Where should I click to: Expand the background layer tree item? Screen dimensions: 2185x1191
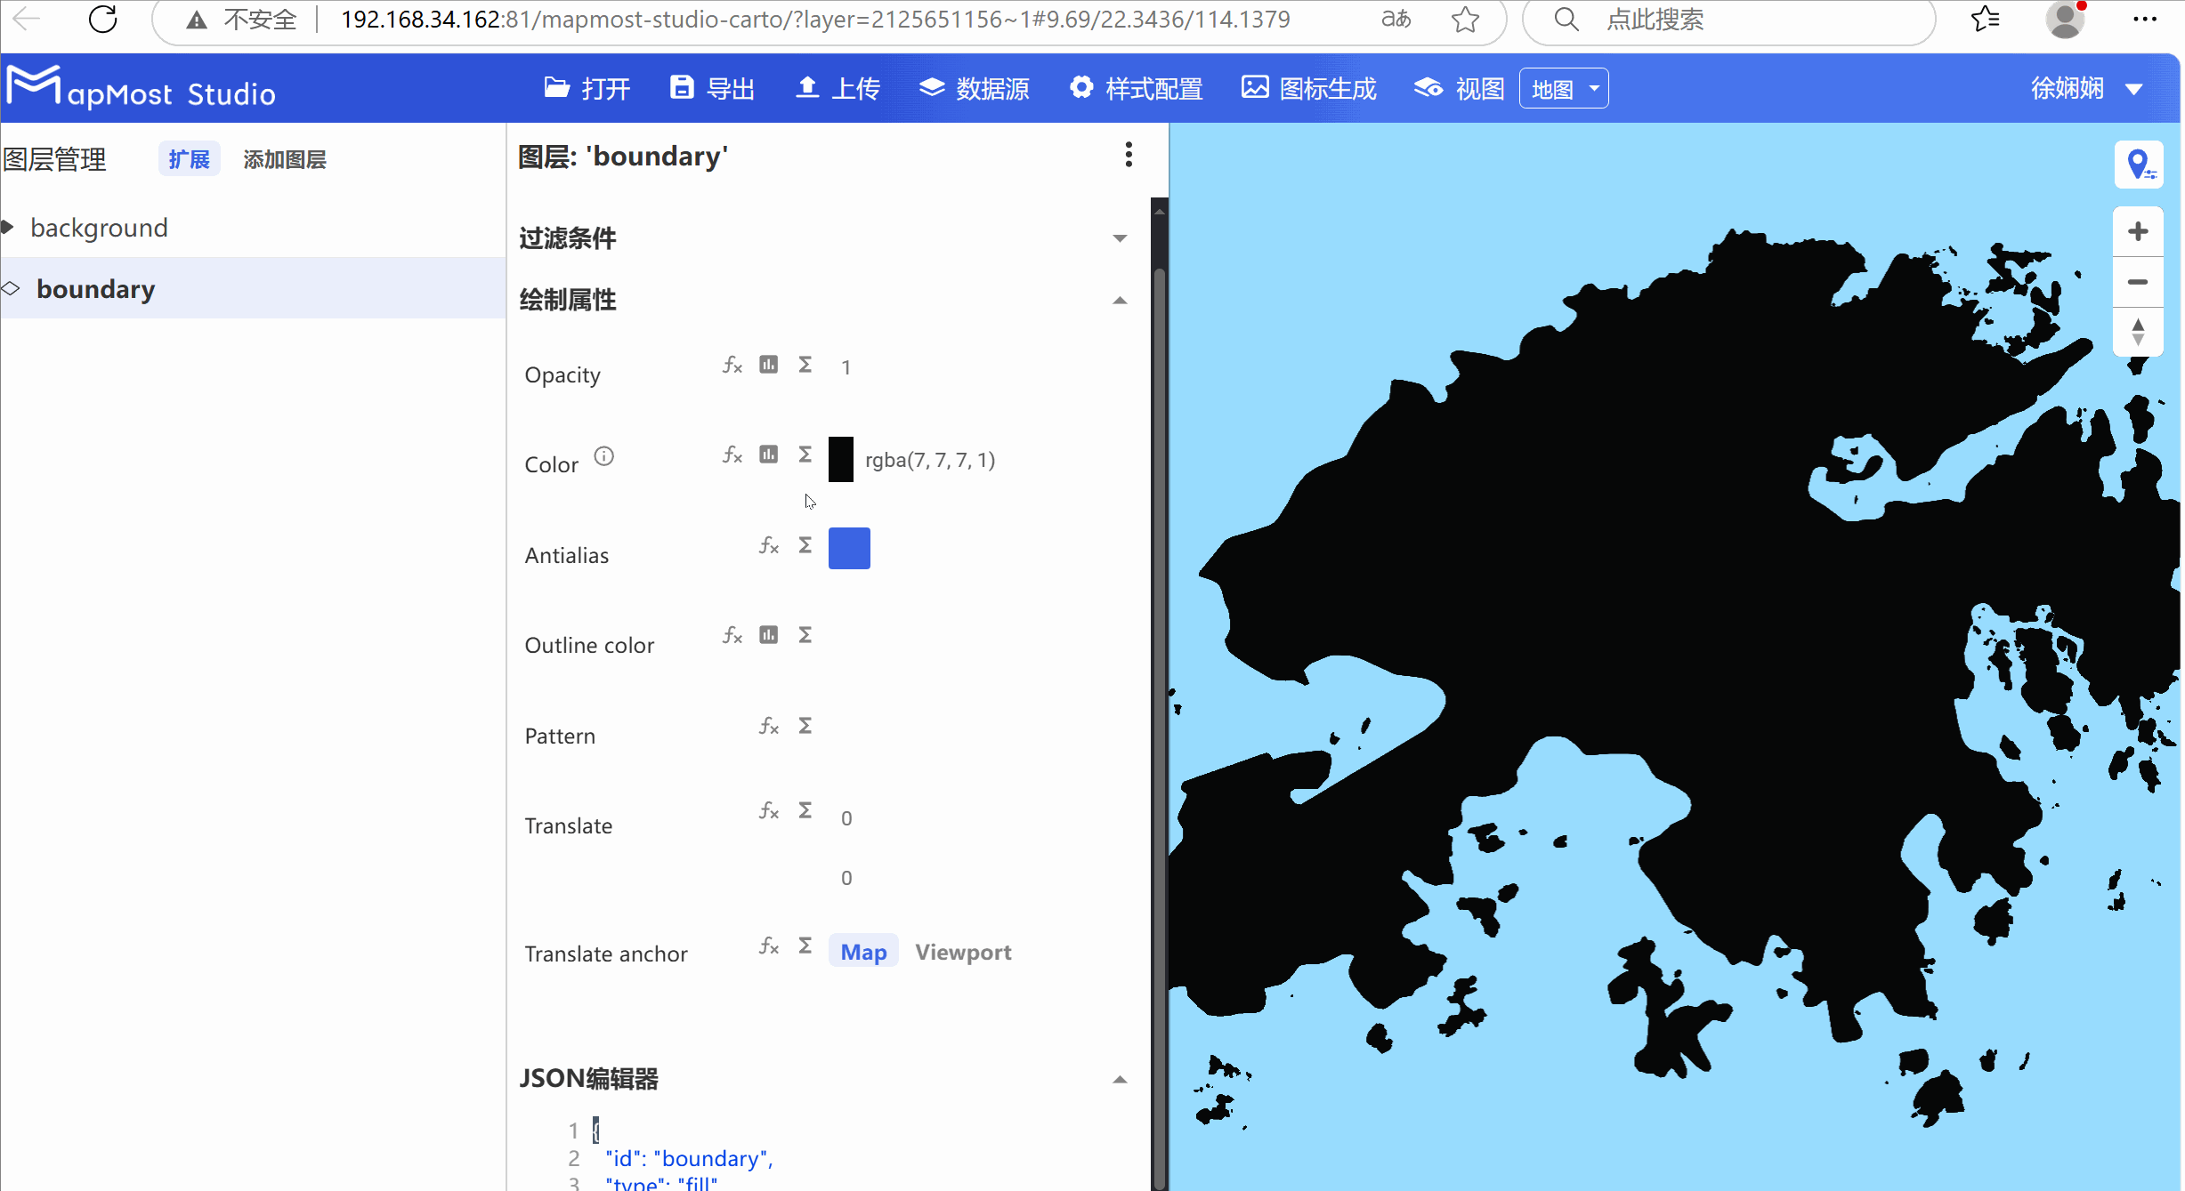[10, 227]
